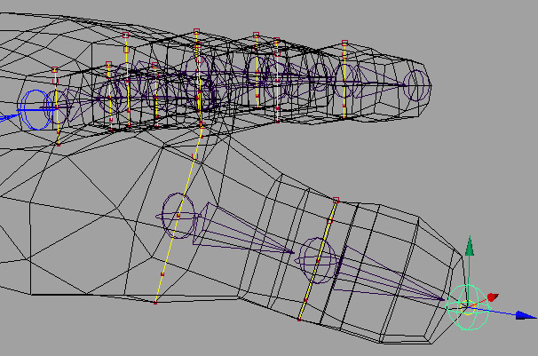Select the top red square of the leftmost yellow line
Image resolution: width=538 pixels, height=356 pixels.
click(55, 69)
